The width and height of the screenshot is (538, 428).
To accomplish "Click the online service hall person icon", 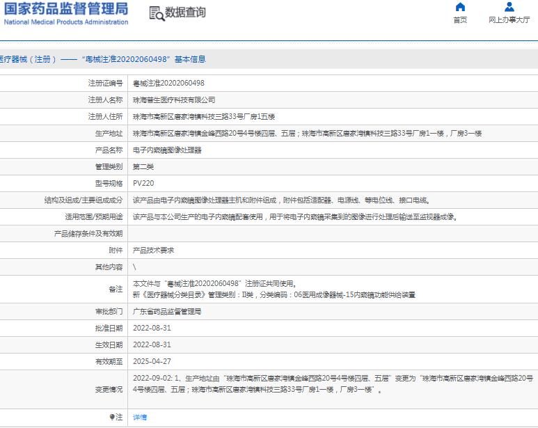I will [x=509, y=8].
